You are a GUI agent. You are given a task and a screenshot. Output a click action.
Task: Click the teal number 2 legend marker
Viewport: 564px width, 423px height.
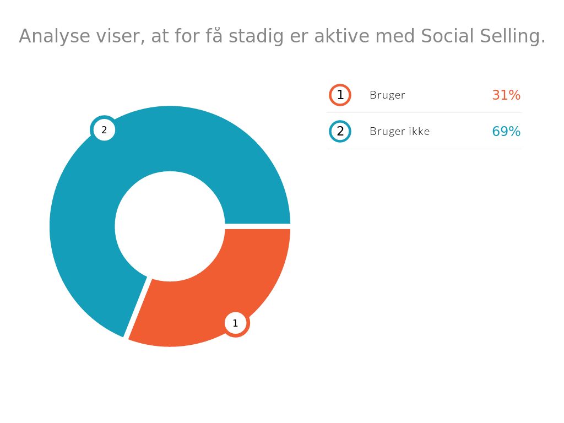(340, 131)
